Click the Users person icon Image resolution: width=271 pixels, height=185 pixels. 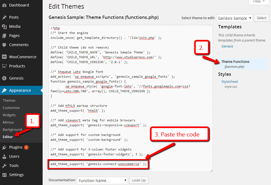coord(4,157)
